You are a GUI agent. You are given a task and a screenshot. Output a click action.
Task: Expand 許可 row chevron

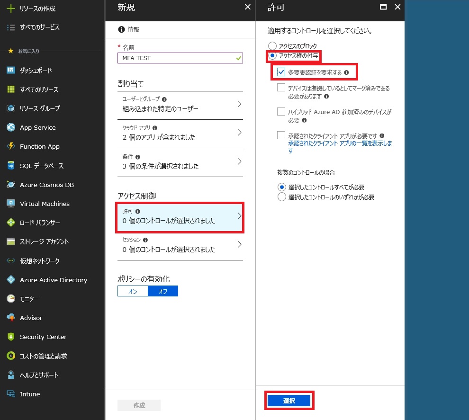pyautogui.click(x=239, y=216)
